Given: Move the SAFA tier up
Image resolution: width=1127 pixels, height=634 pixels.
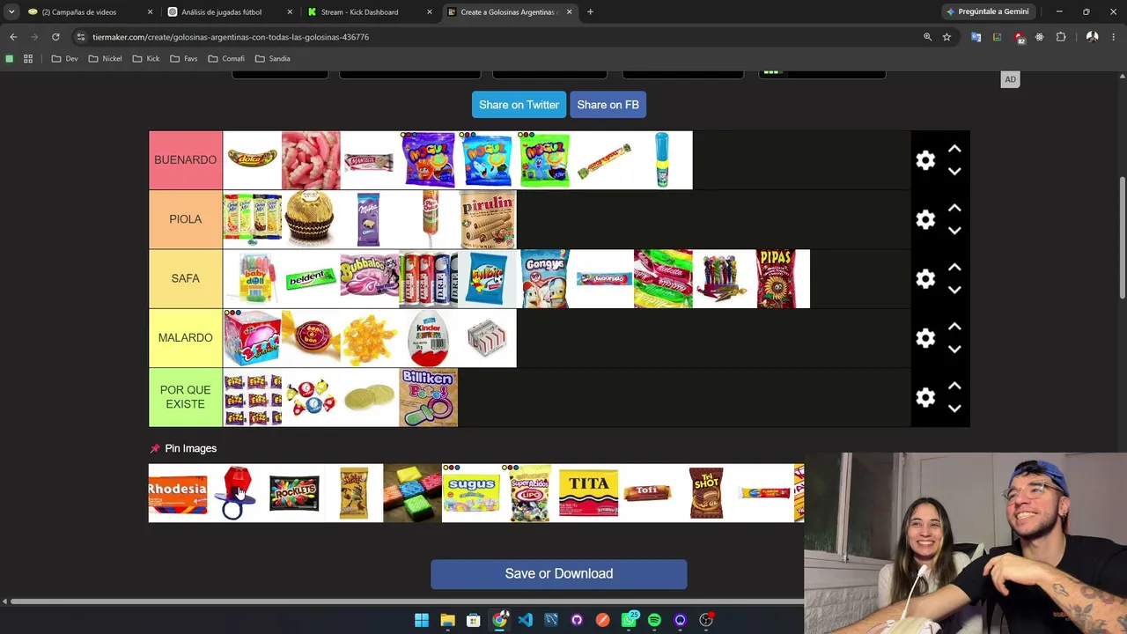Looking at the screenshot, I should pos(954,268).
